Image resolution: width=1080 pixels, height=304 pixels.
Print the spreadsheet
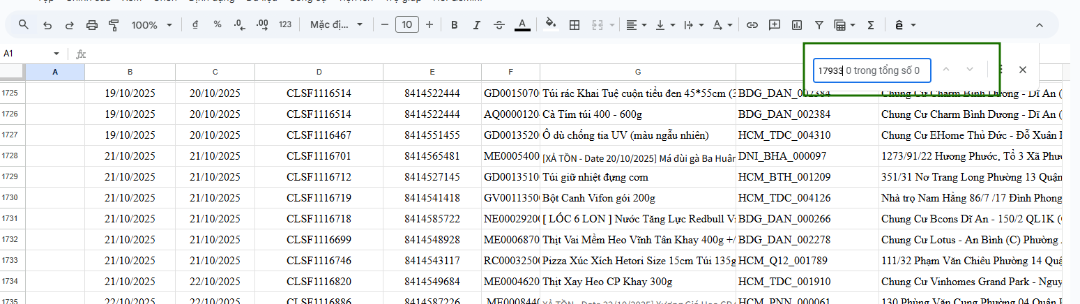point(92,25)
